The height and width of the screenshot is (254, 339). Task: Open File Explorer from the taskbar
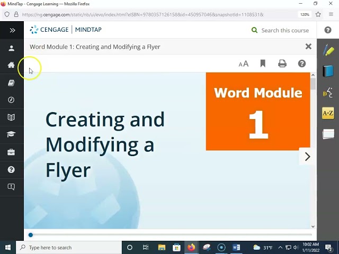pyautogui.click(x=162, y=248)
